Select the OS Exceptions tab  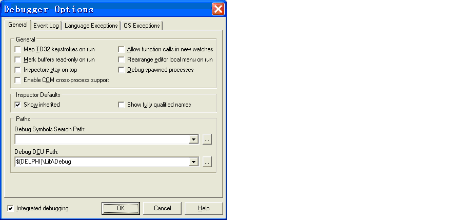(142, 26)
